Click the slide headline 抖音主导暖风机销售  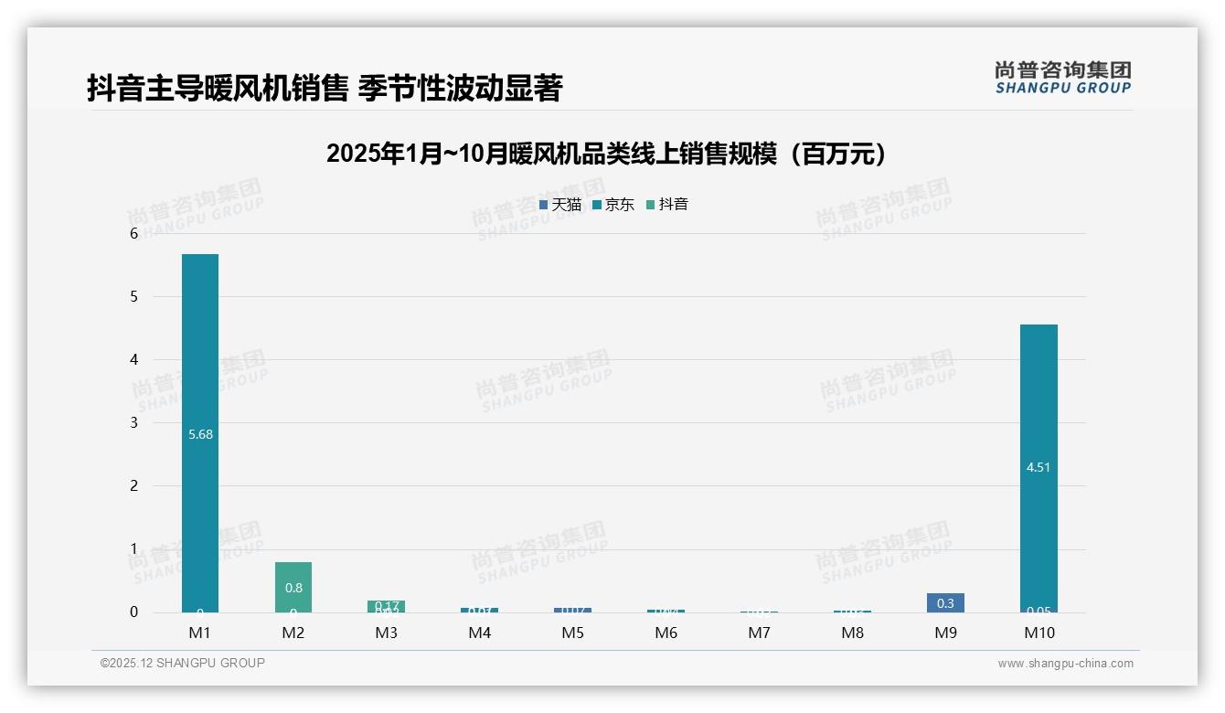[x=325, y=89]
